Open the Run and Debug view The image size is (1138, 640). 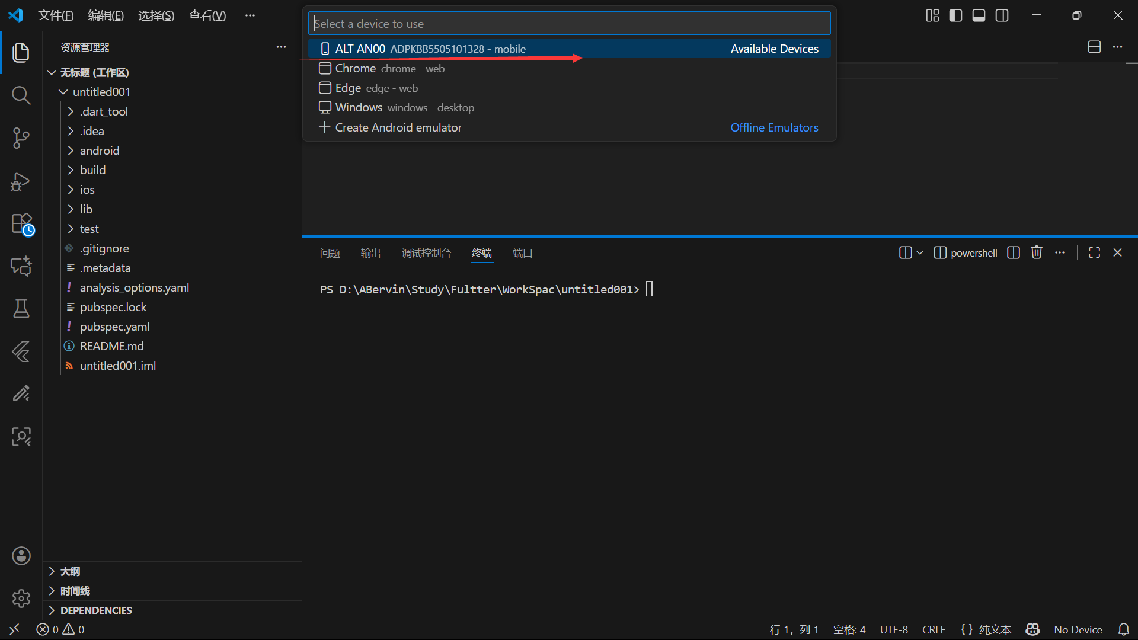(21, 181)
